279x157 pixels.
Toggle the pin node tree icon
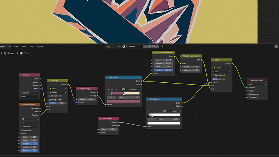tap(162, 46)
